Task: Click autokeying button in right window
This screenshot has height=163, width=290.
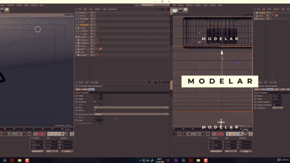Action: (218, 134)
